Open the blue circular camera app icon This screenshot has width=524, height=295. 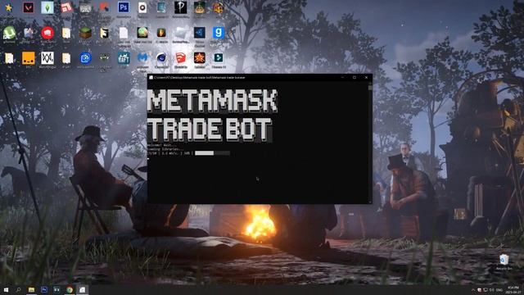[x=85, y=58]
